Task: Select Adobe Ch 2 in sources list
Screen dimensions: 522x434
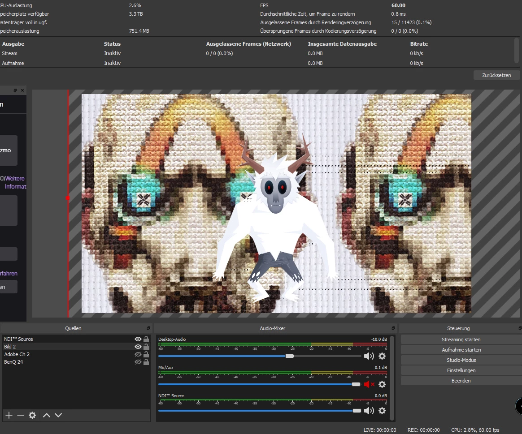Action: [x=76, y=354]
